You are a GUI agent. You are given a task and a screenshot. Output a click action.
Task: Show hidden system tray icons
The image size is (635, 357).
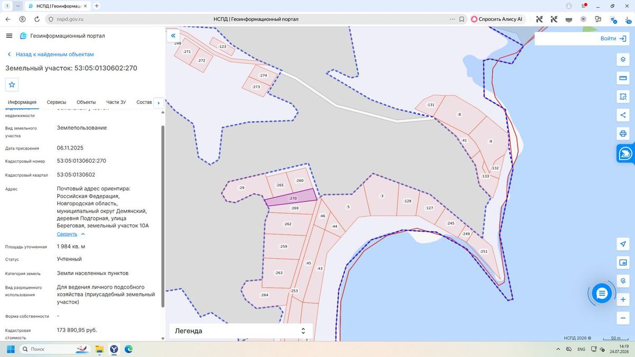click(558, 349)
